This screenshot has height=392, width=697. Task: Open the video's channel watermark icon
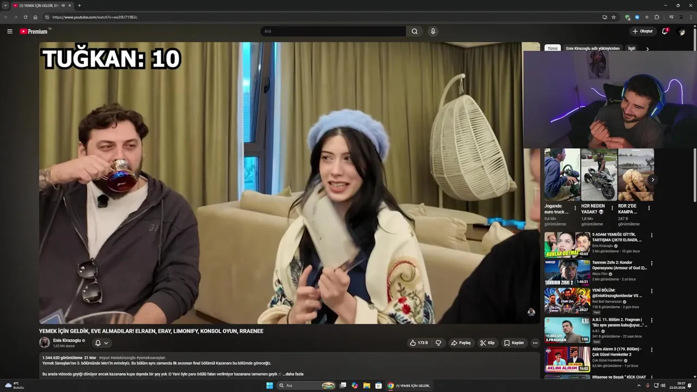point(531,312)
